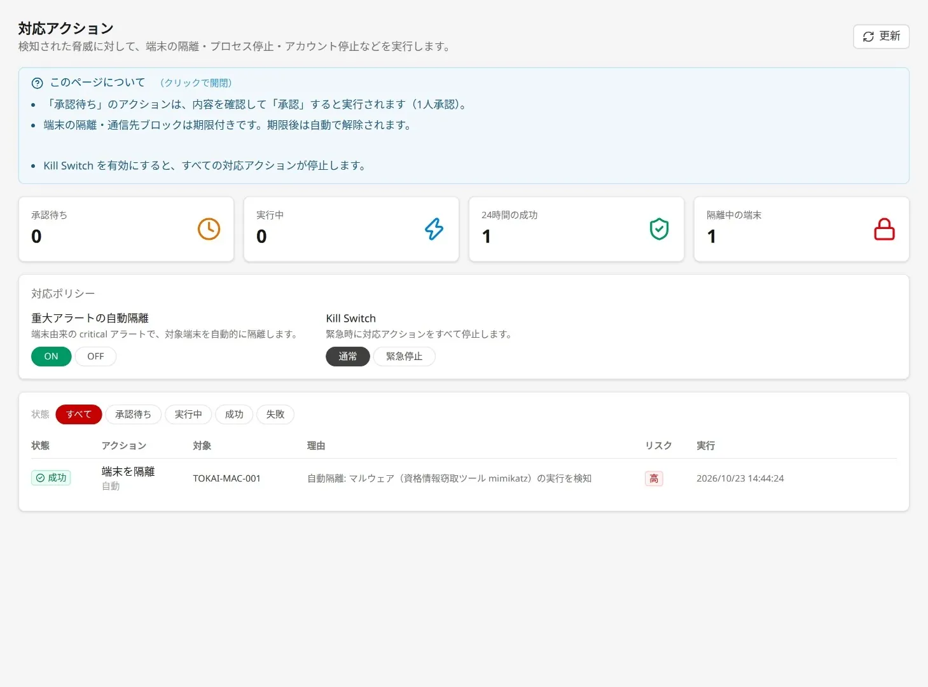Click the lightning bolt icon in 実行中 card
This screenshot has width=928, height=687.
434,229
